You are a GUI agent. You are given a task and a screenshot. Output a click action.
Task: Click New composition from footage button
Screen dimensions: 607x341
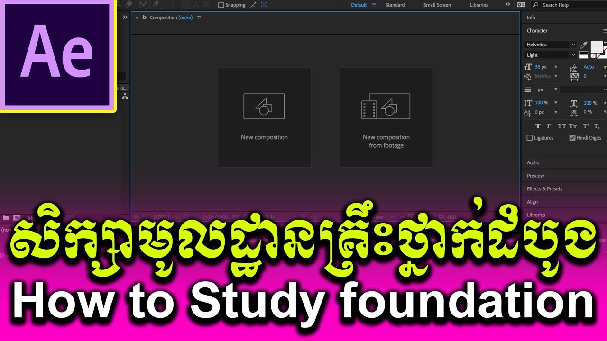[x=386, y=117]
